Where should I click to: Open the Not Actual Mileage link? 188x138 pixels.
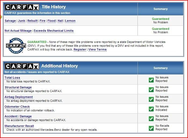click(x=18, y=31)
